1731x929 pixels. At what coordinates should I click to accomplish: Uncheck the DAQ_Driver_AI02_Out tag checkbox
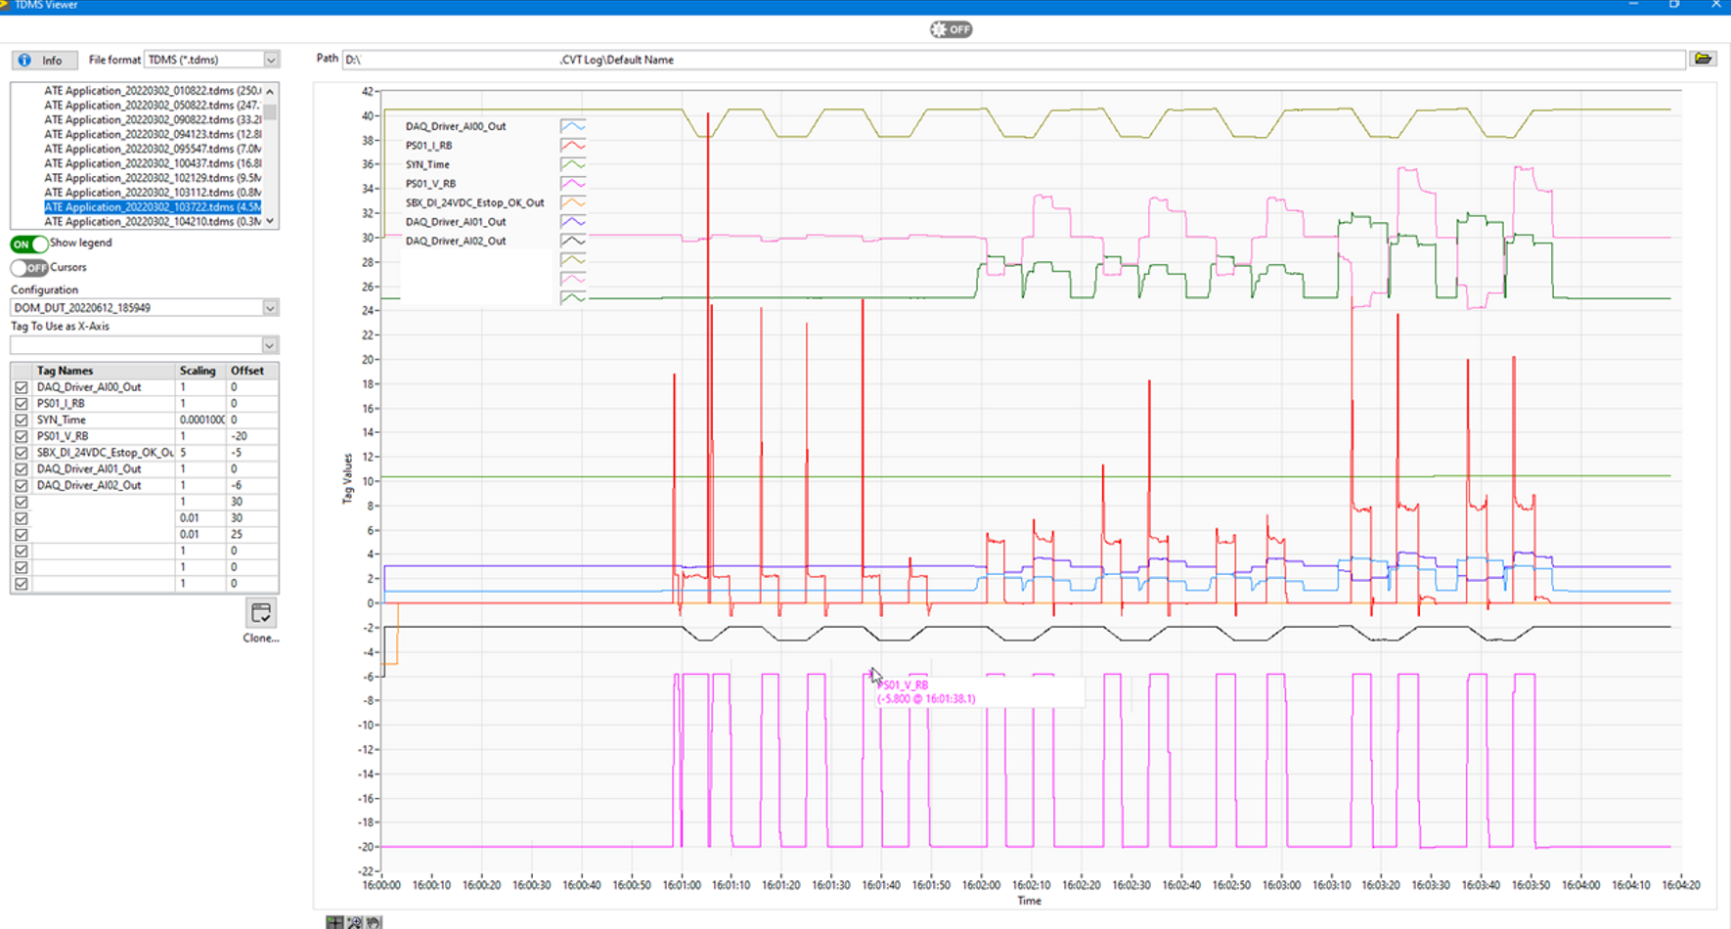(x=22, y=486)
